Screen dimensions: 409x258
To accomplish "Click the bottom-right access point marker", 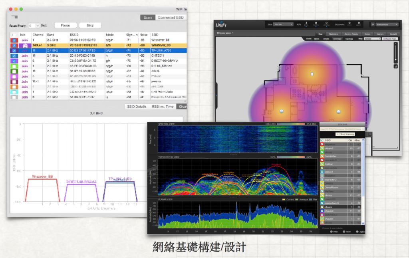I will (339, 111).
